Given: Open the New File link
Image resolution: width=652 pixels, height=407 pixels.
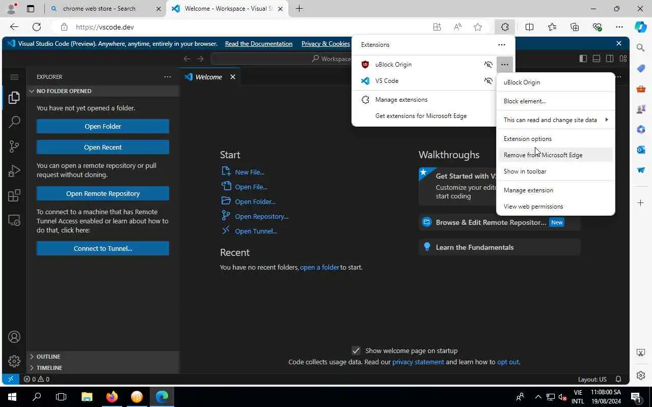Looking at the screenshot, I should pos(250,172).
